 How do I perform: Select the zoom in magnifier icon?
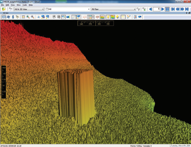(28, 17)
